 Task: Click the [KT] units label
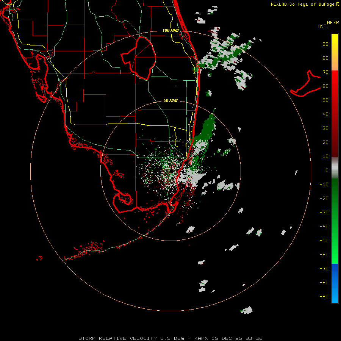pos(324,26)
